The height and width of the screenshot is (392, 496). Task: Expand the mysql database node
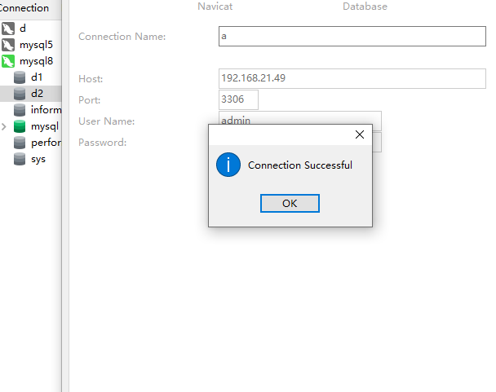pos(4,127)
